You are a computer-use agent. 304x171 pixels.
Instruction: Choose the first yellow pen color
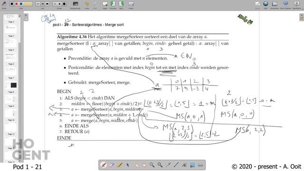click(26, 4)
